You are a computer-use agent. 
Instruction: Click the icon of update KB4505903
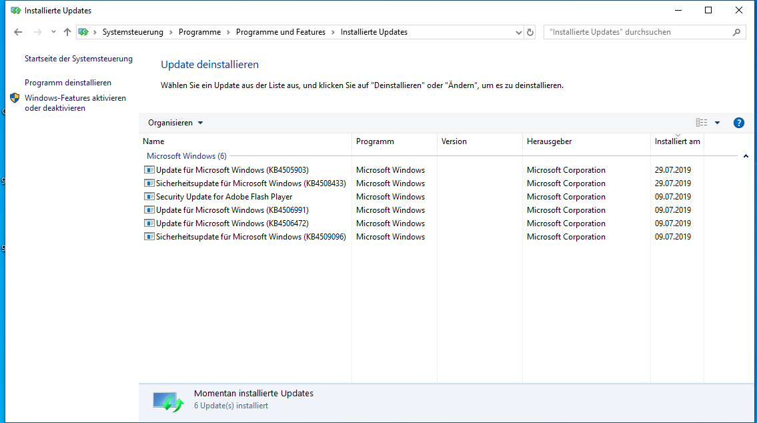pos(149,170)
